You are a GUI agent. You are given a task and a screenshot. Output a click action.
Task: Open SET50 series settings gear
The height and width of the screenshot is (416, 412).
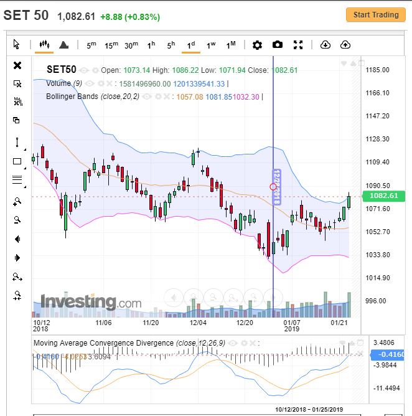tap(95, 70)
